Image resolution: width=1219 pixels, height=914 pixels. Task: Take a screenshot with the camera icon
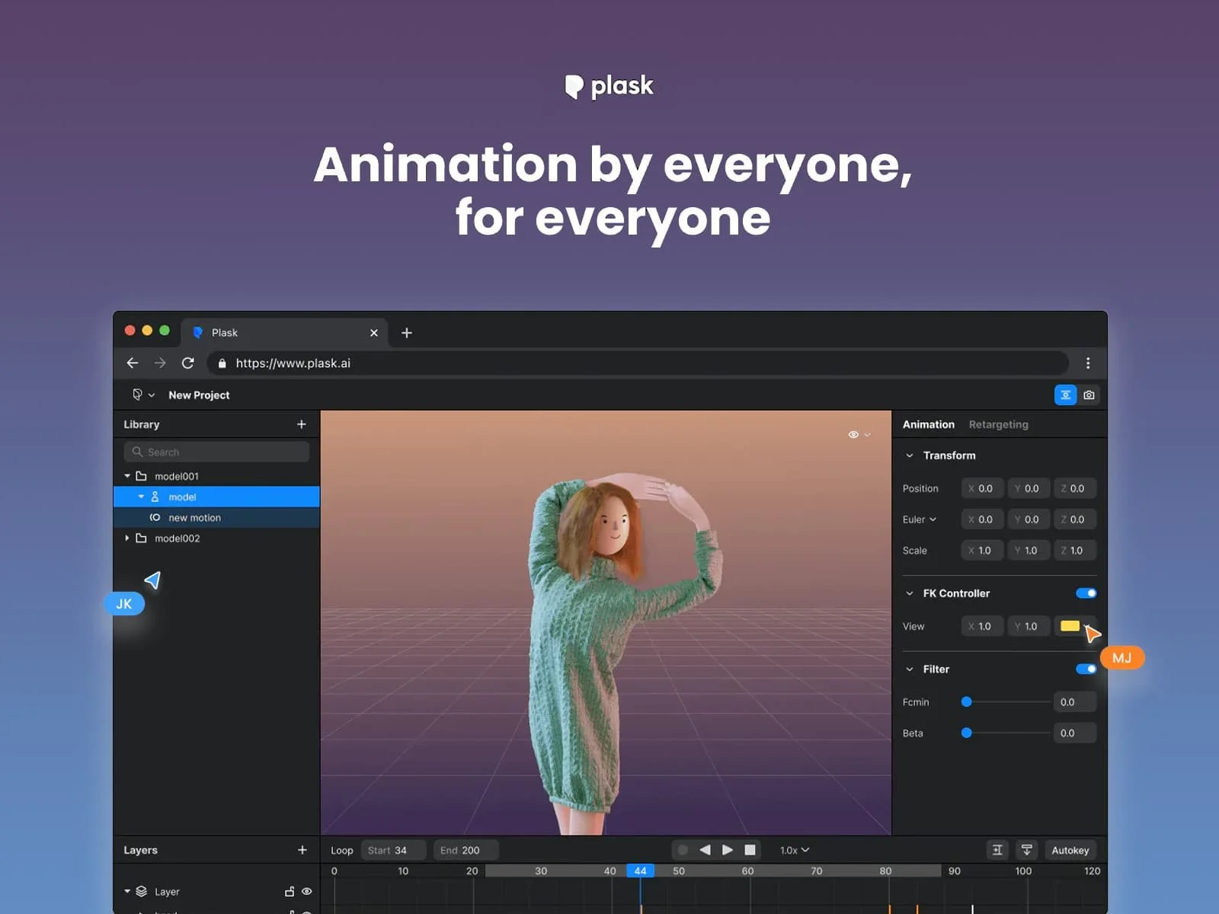point(1089,395)
